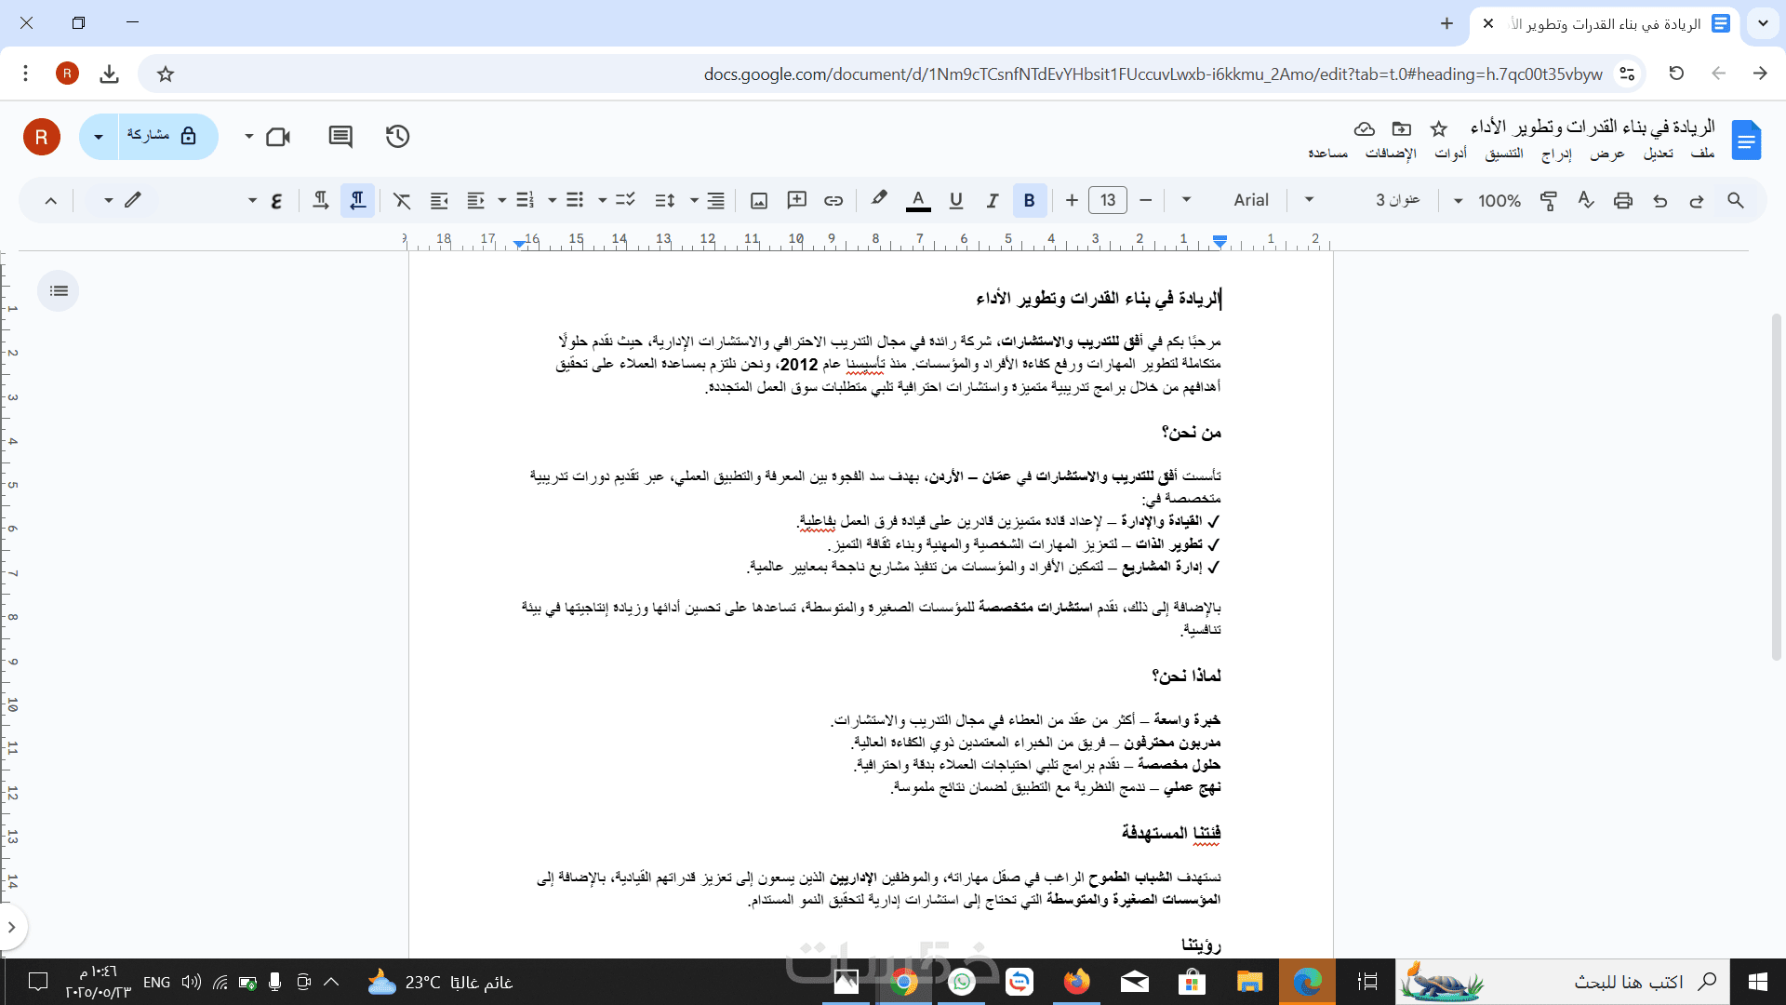Open the إدراج (Insert) menu

[x=1556, y=154]
